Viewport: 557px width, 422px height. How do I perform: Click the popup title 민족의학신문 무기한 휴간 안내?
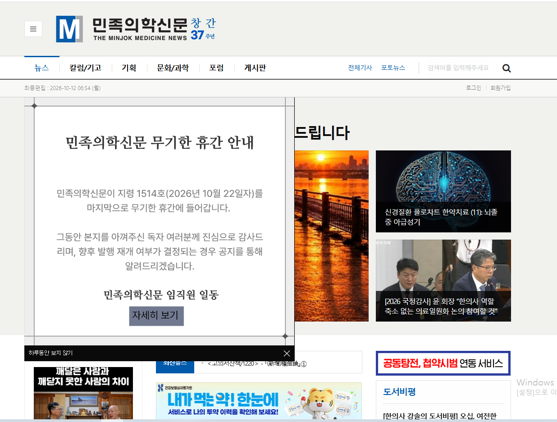click(x=160, y=142)
